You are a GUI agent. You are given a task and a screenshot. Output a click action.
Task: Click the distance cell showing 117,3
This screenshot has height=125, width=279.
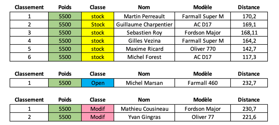248,57
